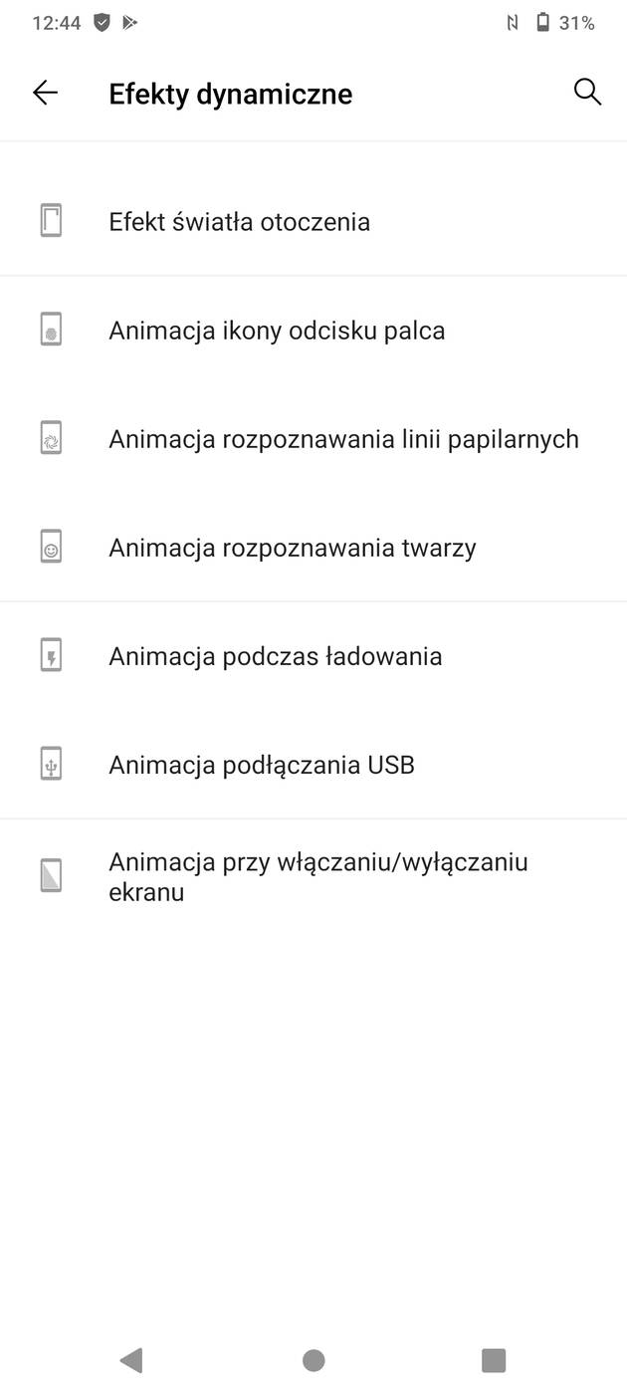627x1394 pixels.
Task: Tap the screen on/off animation icon
Action: [52, 876]
